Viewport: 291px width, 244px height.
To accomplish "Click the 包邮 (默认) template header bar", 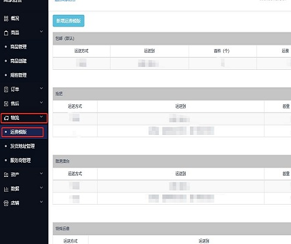I will coord(172,39).
